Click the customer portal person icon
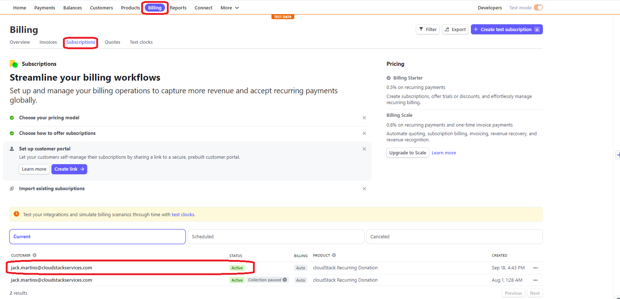Screen dimensions: 620x299 click(x=12, y=149)
